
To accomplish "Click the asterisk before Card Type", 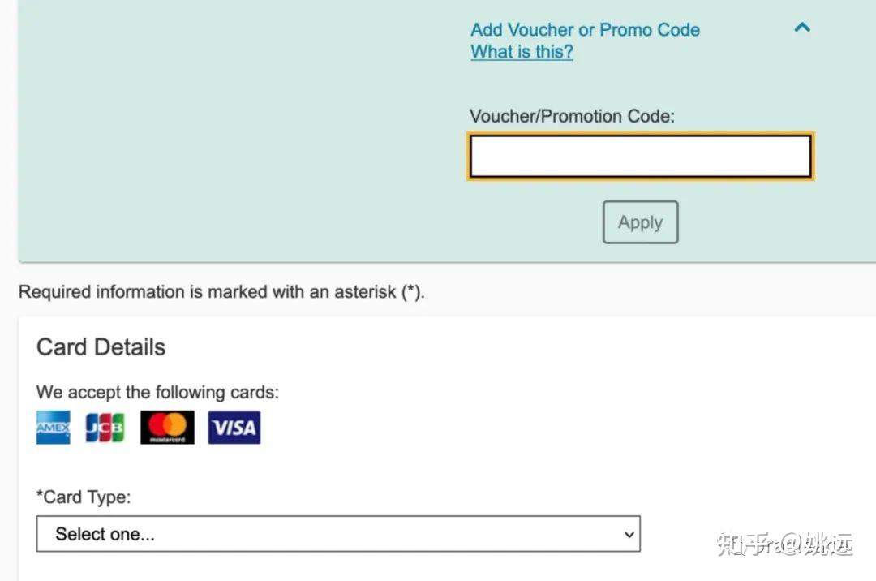I will [x=40, y=495].
